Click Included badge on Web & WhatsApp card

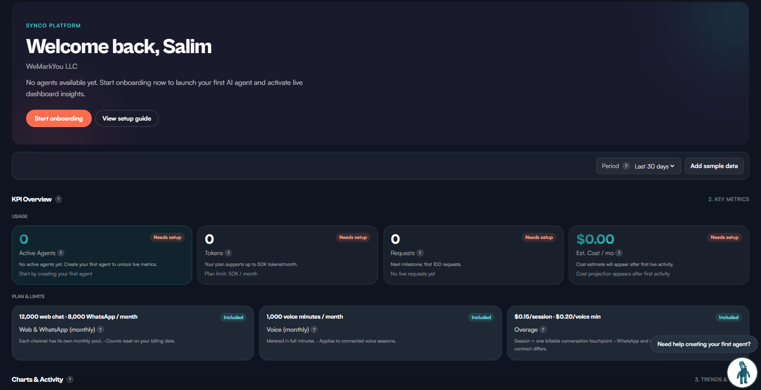(233, 317)
